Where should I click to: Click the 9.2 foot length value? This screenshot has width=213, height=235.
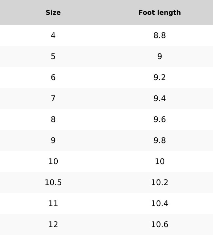pyautogui.click(x=160, y=77)
